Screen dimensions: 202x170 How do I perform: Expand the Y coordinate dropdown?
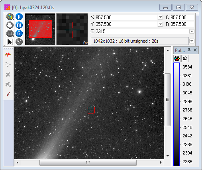click(160, 24)
